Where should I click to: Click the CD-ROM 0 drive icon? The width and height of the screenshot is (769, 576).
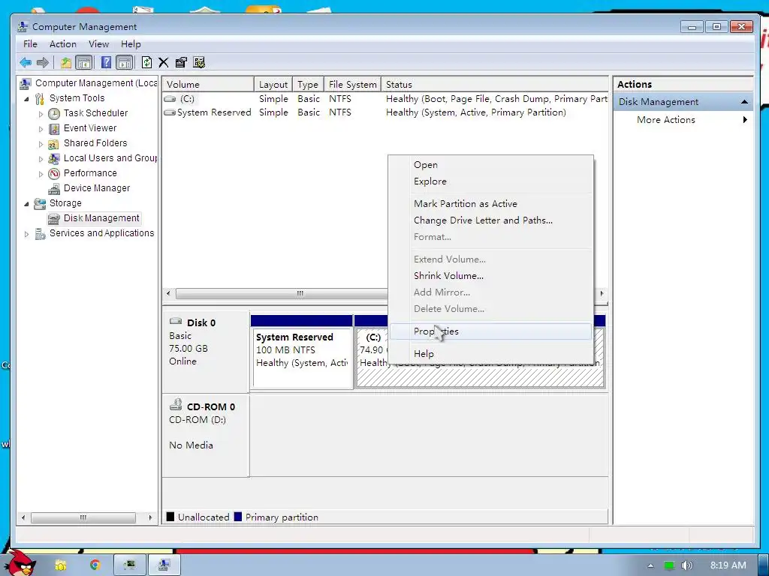click(176, 404)
